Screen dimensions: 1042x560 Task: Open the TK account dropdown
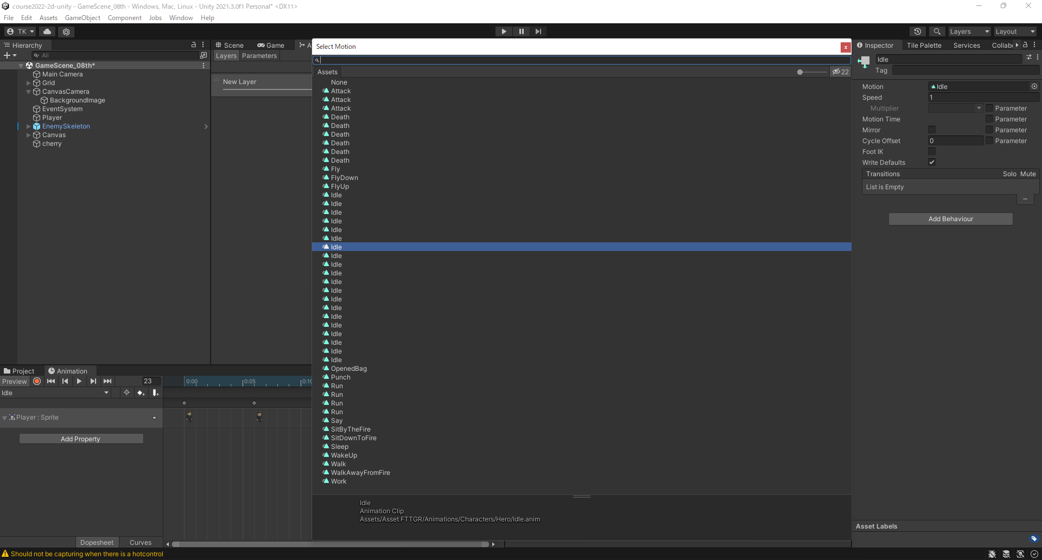20,31
